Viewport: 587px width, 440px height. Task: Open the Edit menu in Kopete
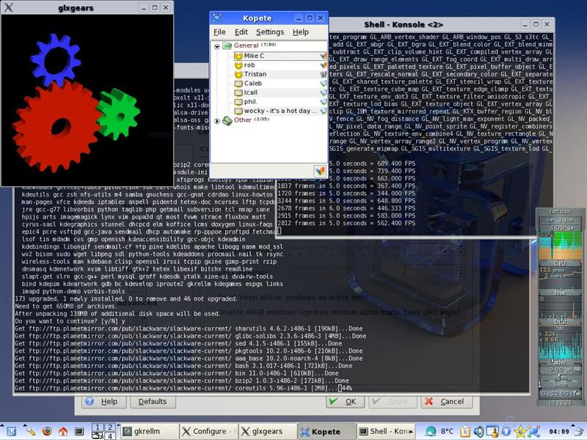(241, 32)
